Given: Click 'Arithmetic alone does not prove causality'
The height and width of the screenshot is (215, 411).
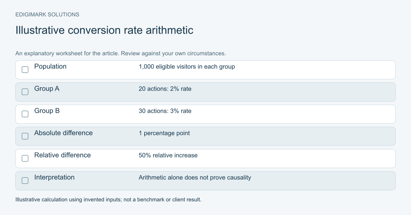Looking at the screenshot, I should coord(195,178).
